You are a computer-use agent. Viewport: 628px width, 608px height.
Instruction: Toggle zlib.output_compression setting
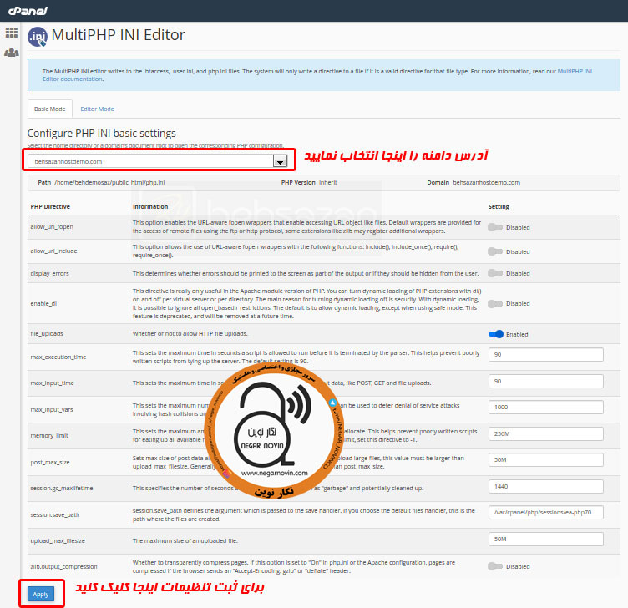(x=495, y=566)
